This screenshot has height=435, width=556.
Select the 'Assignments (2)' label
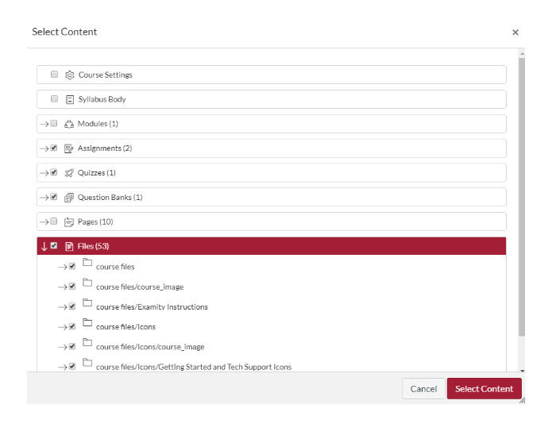[x=105, y=148]
